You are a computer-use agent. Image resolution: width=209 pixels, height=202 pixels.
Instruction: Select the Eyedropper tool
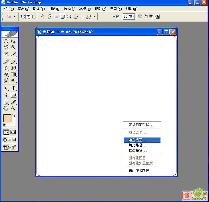[13, 102]
